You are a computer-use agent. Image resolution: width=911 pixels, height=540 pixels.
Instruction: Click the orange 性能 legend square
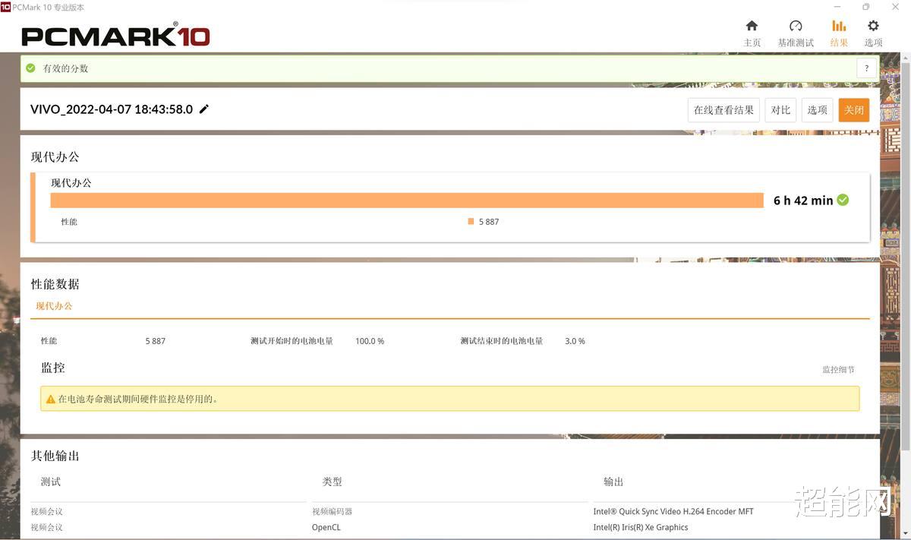[x=471, y=221]
